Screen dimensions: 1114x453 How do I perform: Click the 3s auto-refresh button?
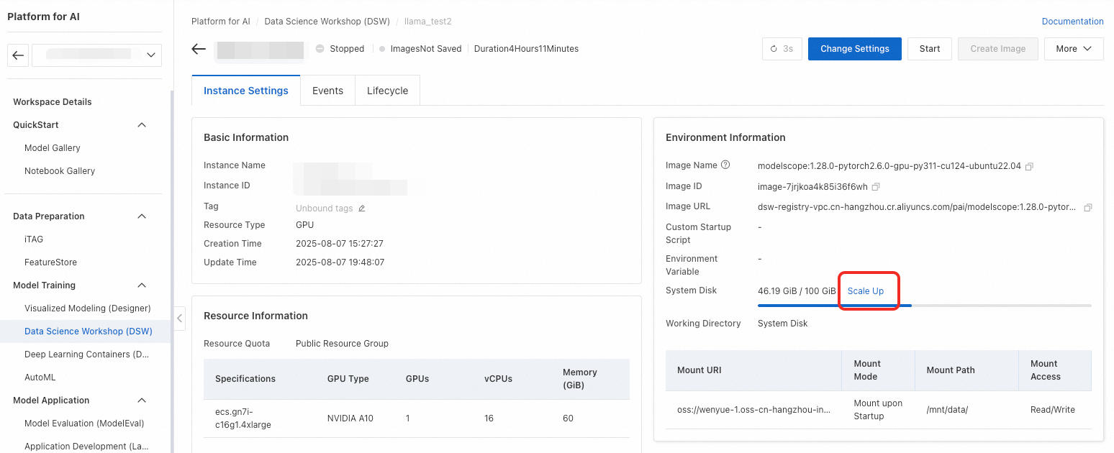click(782, 49)
